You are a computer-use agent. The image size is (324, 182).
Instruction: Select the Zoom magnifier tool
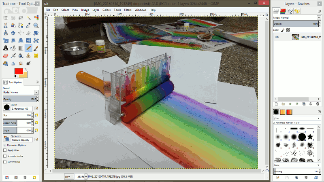tap(36, 25)
